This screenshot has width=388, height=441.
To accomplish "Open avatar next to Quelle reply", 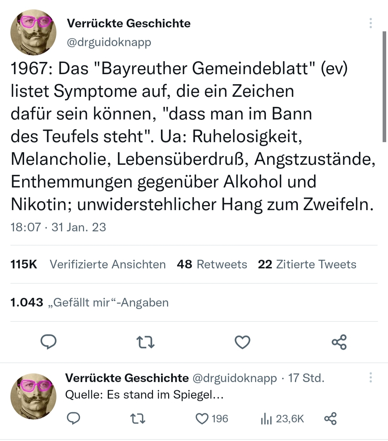I will point(33,396).
